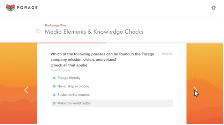Click the FORAGE wordmark in the header

[27, 8]
